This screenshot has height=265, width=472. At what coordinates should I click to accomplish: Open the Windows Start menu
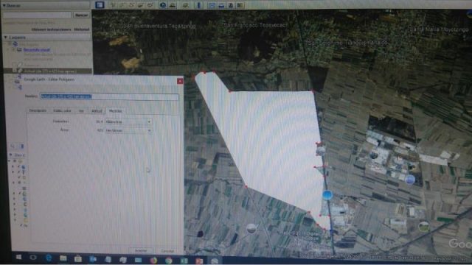(x=18, y=258)
